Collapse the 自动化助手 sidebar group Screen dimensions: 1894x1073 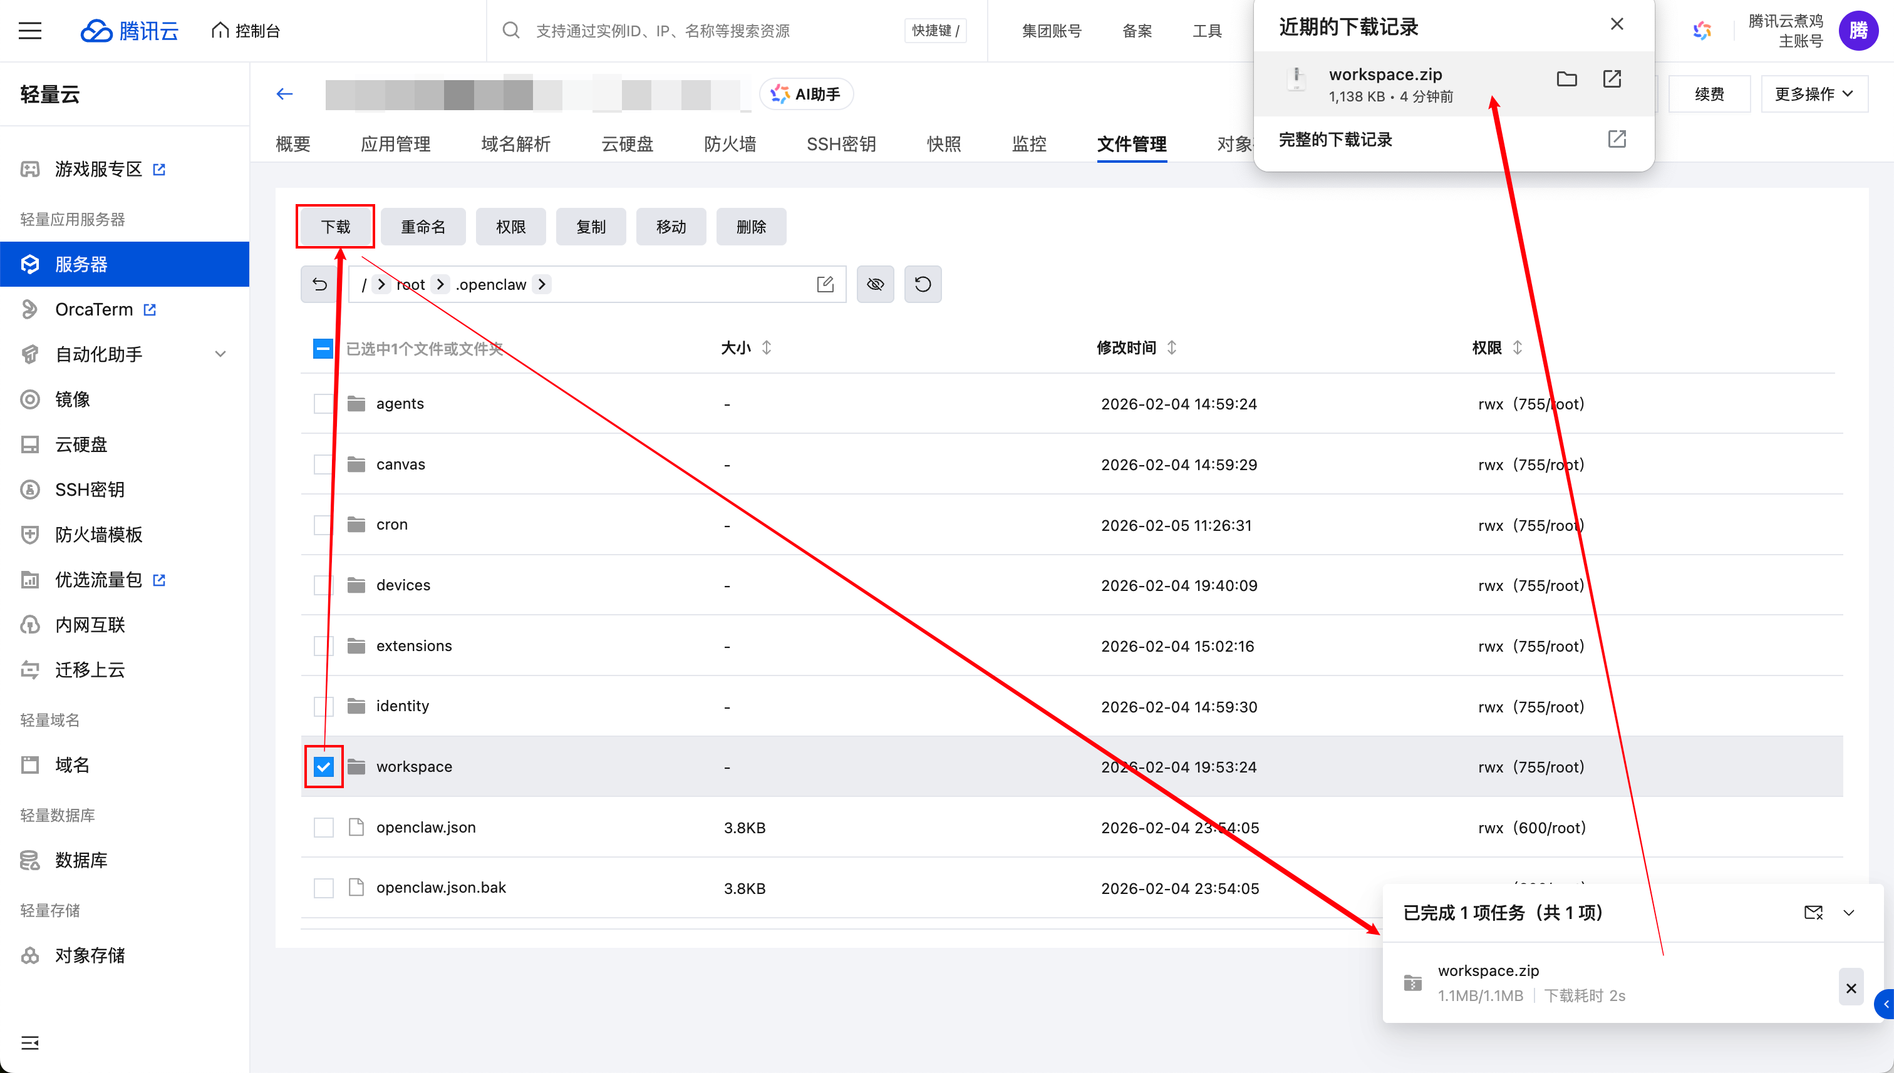220,354
